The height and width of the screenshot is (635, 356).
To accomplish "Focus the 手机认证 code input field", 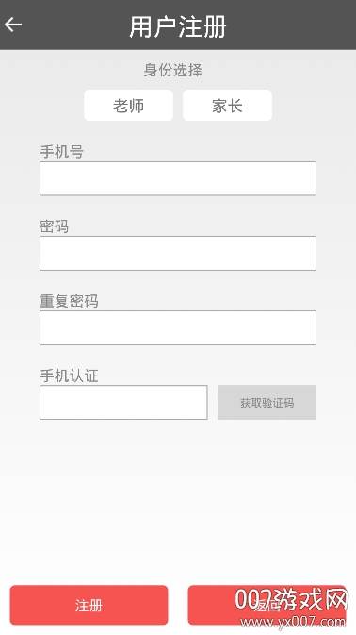I will tap(123, 402).
